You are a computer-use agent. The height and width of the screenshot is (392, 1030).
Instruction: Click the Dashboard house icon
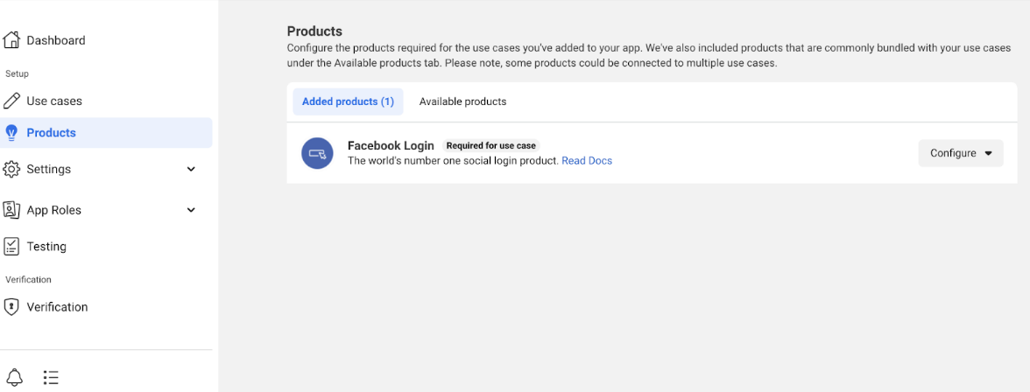11,40
